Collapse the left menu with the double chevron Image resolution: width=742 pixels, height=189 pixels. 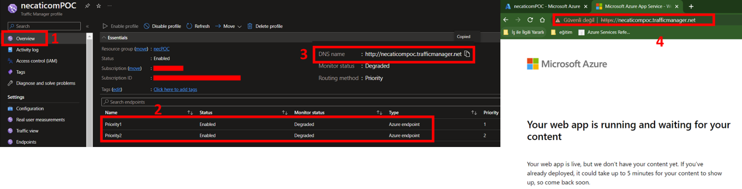87,26
